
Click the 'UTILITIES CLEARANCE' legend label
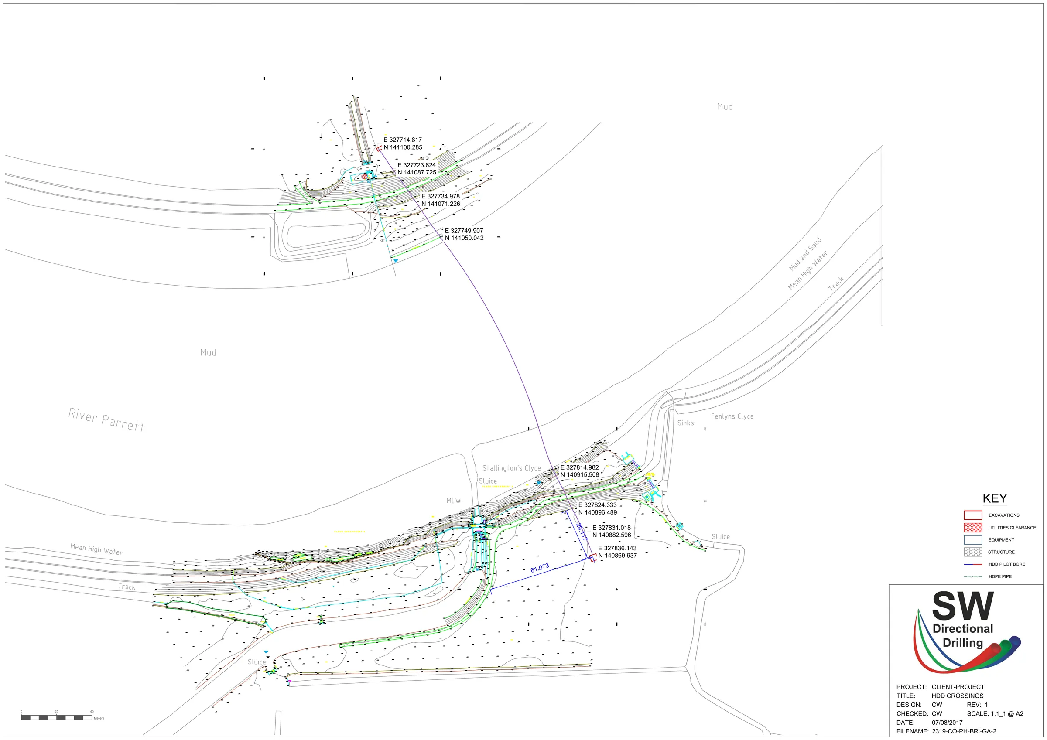point(1012,528)
